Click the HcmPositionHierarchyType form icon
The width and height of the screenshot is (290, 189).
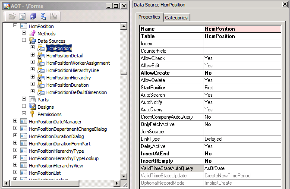point(24,151)
